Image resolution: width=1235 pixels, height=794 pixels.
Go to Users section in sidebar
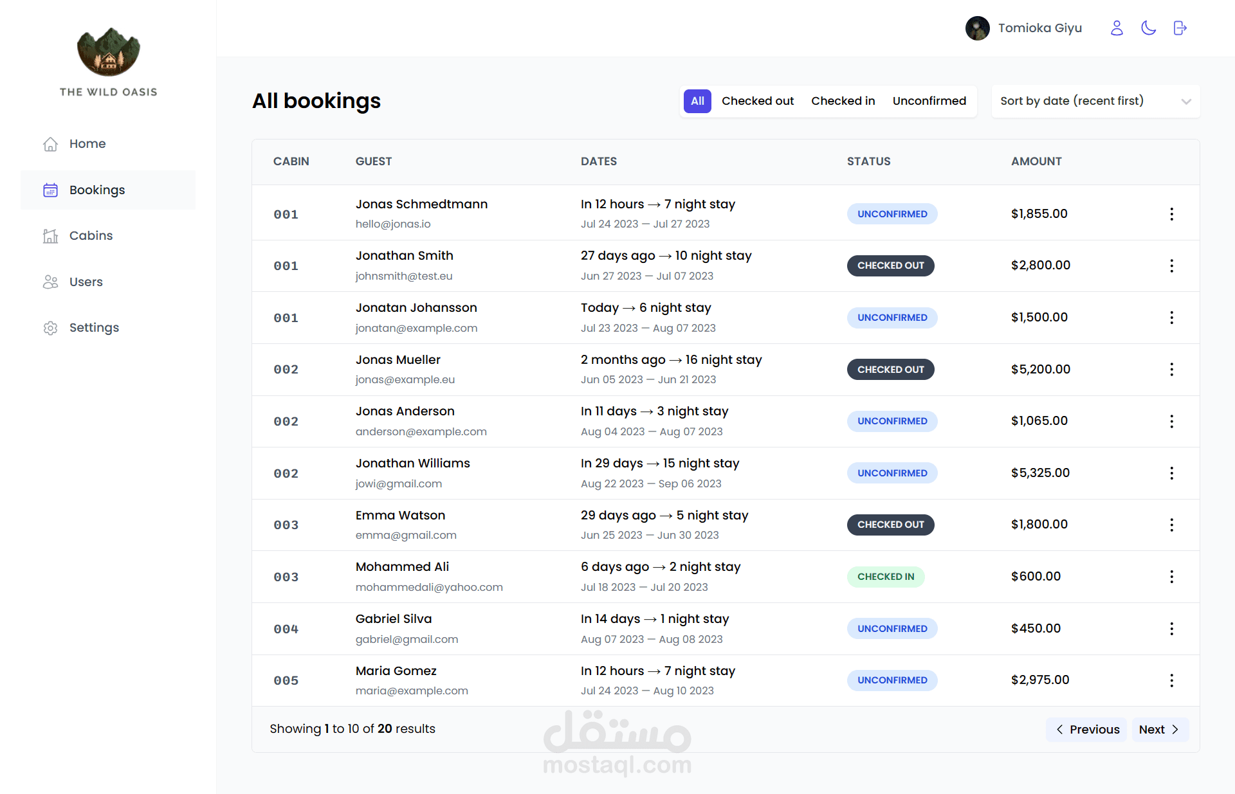[86, 282]
